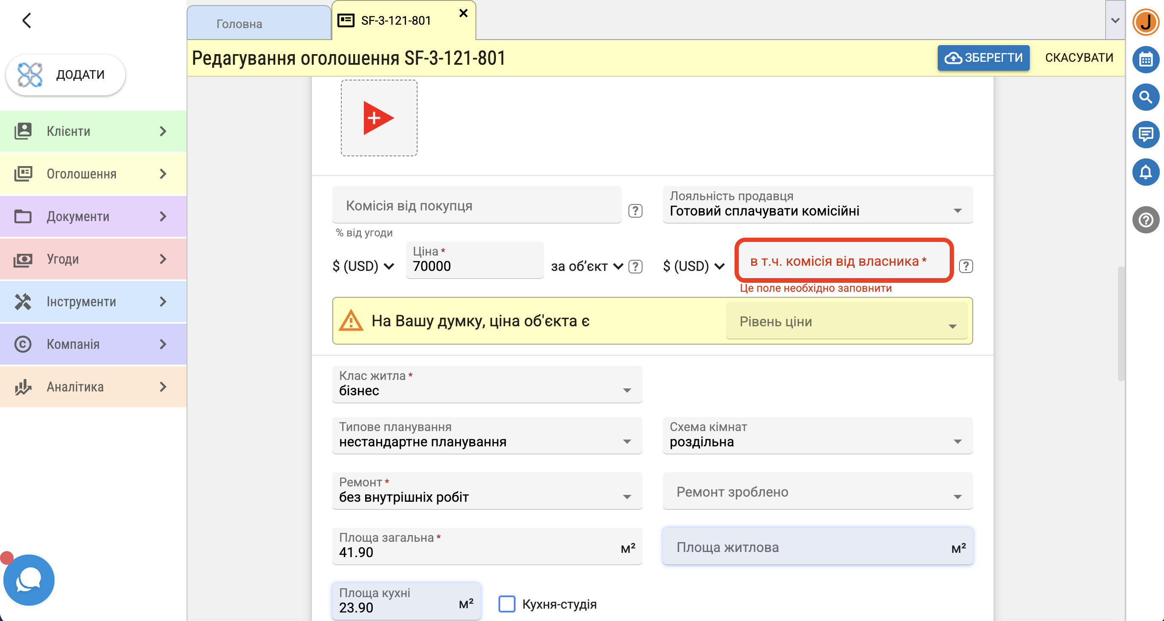Screen dimensions: 1164x621
Task: Open the Рівень ціни dropdown
Action: point(846,321)
